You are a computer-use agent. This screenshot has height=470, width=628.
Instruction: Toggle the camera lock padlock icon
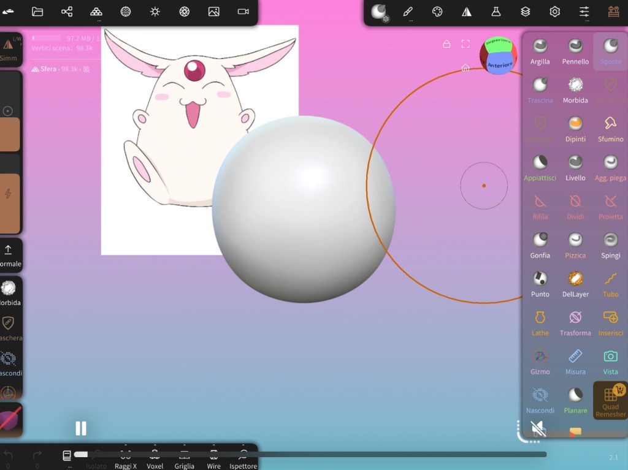446,44
